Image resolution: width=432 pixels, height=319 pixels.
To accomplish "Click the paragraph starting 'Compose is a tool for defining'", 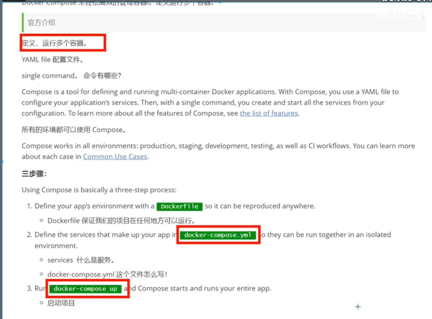I will pos(210,102).
